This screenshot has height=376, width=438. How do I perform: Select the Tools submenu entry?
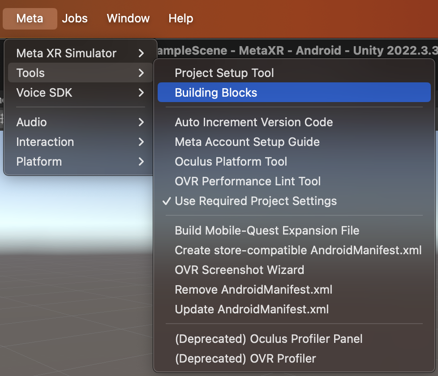(30, 73)
